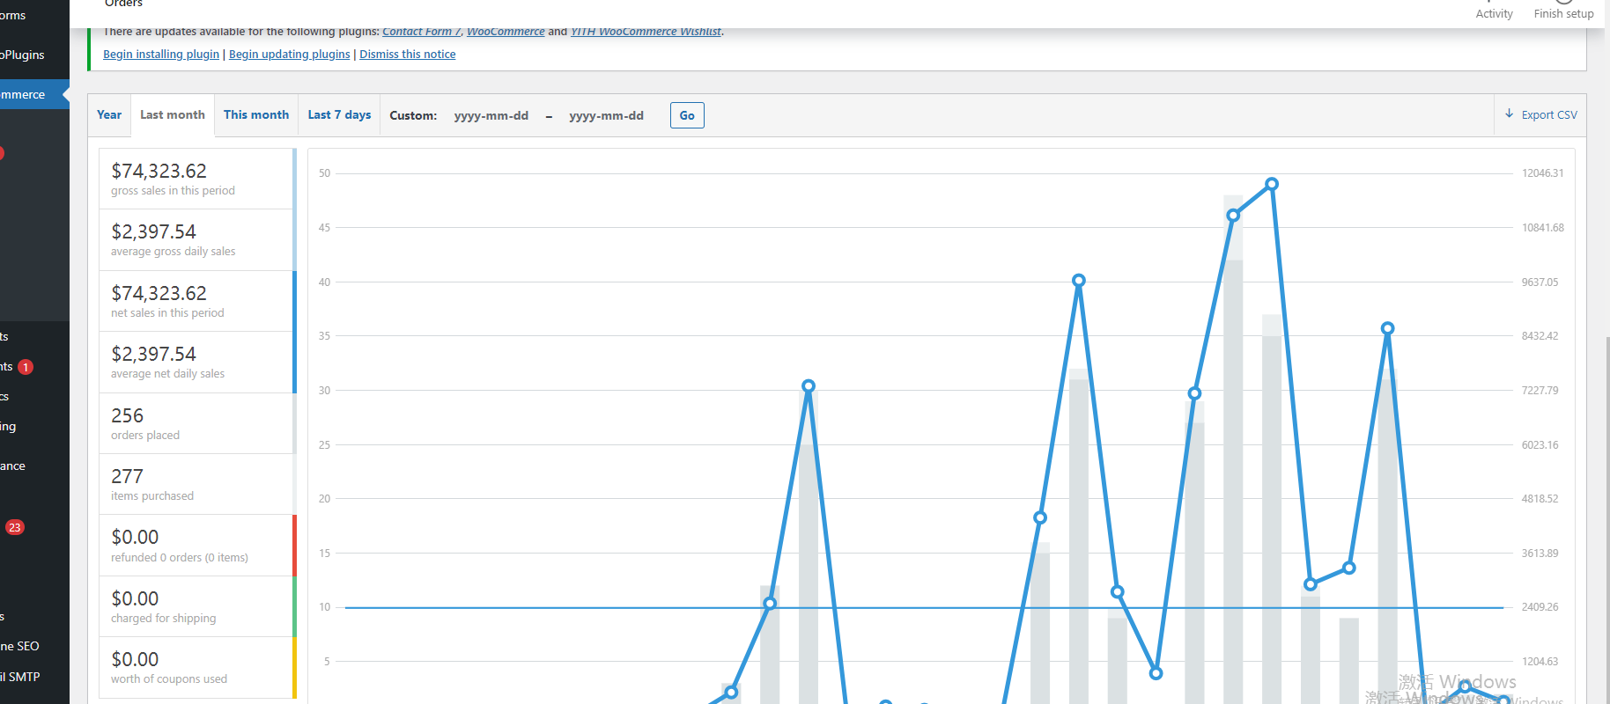Toggle average gross daily sales legend
Viewport: 1610px width, 704px height.
197,240
